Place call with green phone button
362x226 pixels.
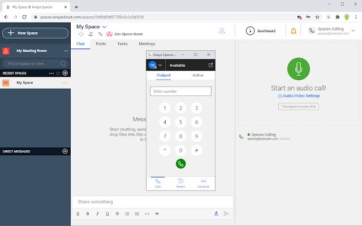click(x=181, y=164)
